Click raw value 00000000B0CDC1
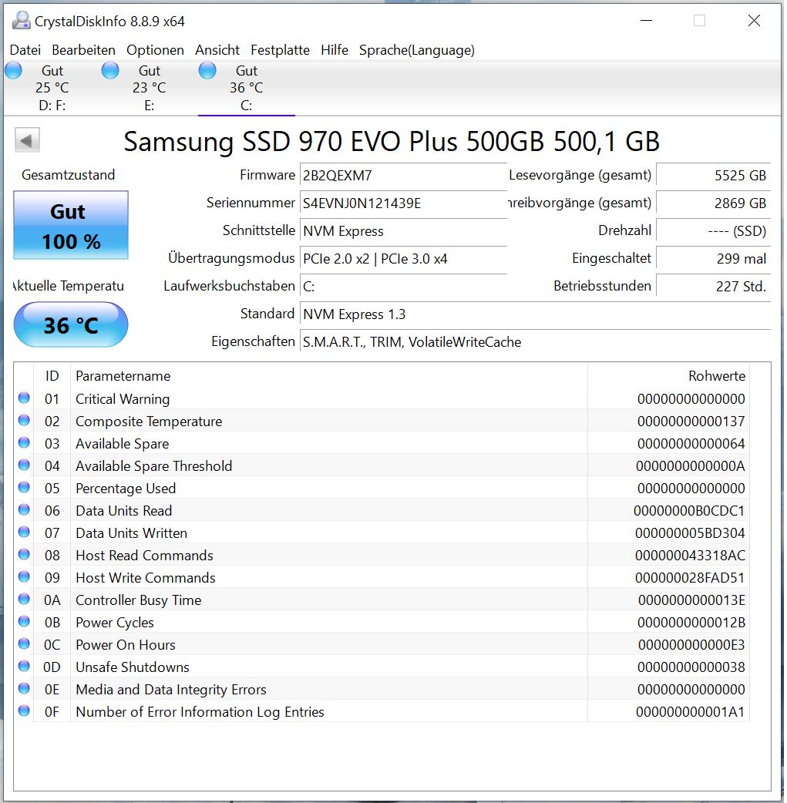 pyautogui.click(x=689, y=511)
